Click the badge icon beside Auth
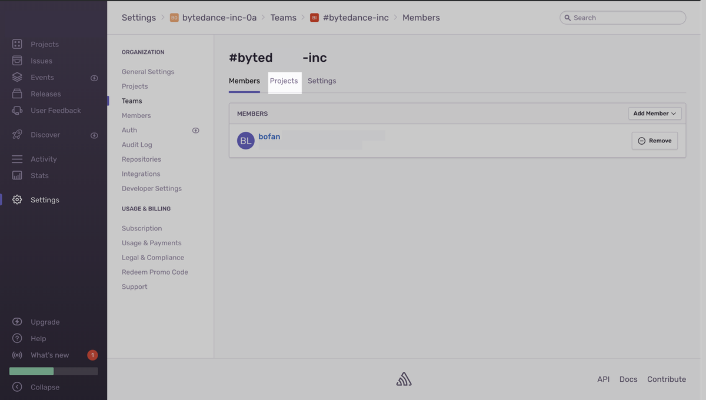This screenshot has width=706, height=400. [196, 130]
